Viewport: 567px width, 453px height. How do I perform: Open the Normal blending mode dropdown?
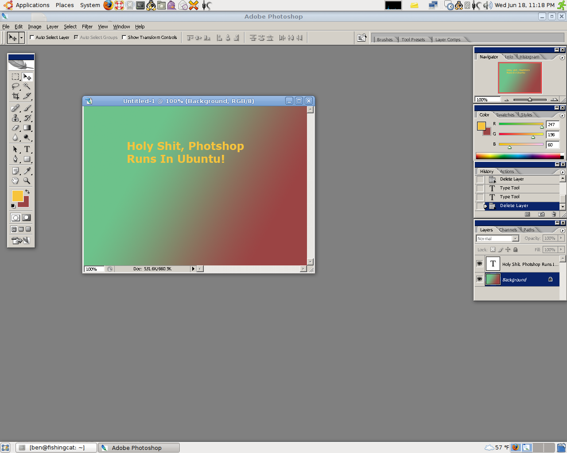point(515,238)
